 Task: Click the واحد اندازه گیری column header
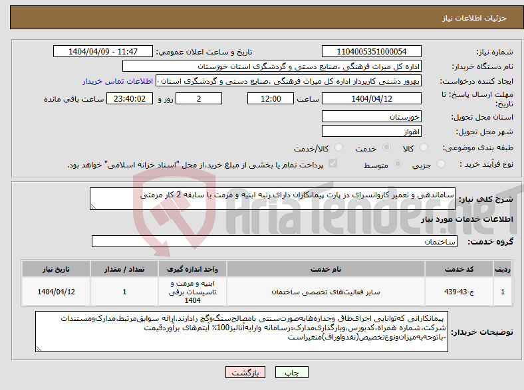click(x=192, y=269)
